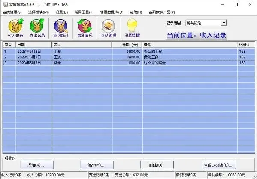Open the 借贷情况 loan status icon
The image size is (257, 179).
point(84,28)
